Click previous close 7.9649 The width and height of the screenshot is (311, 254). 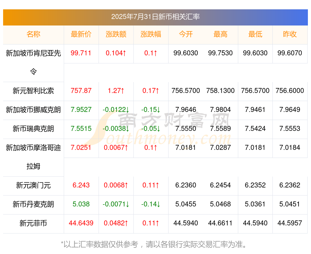coord(290,110)
